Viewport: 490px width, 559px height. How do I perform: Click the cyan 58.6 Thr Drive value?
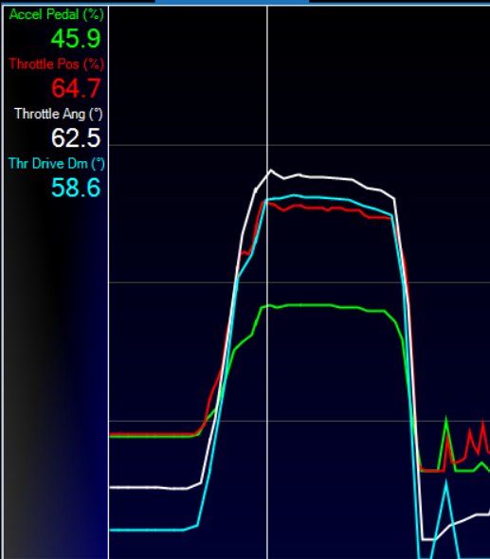tap(76, 188)
